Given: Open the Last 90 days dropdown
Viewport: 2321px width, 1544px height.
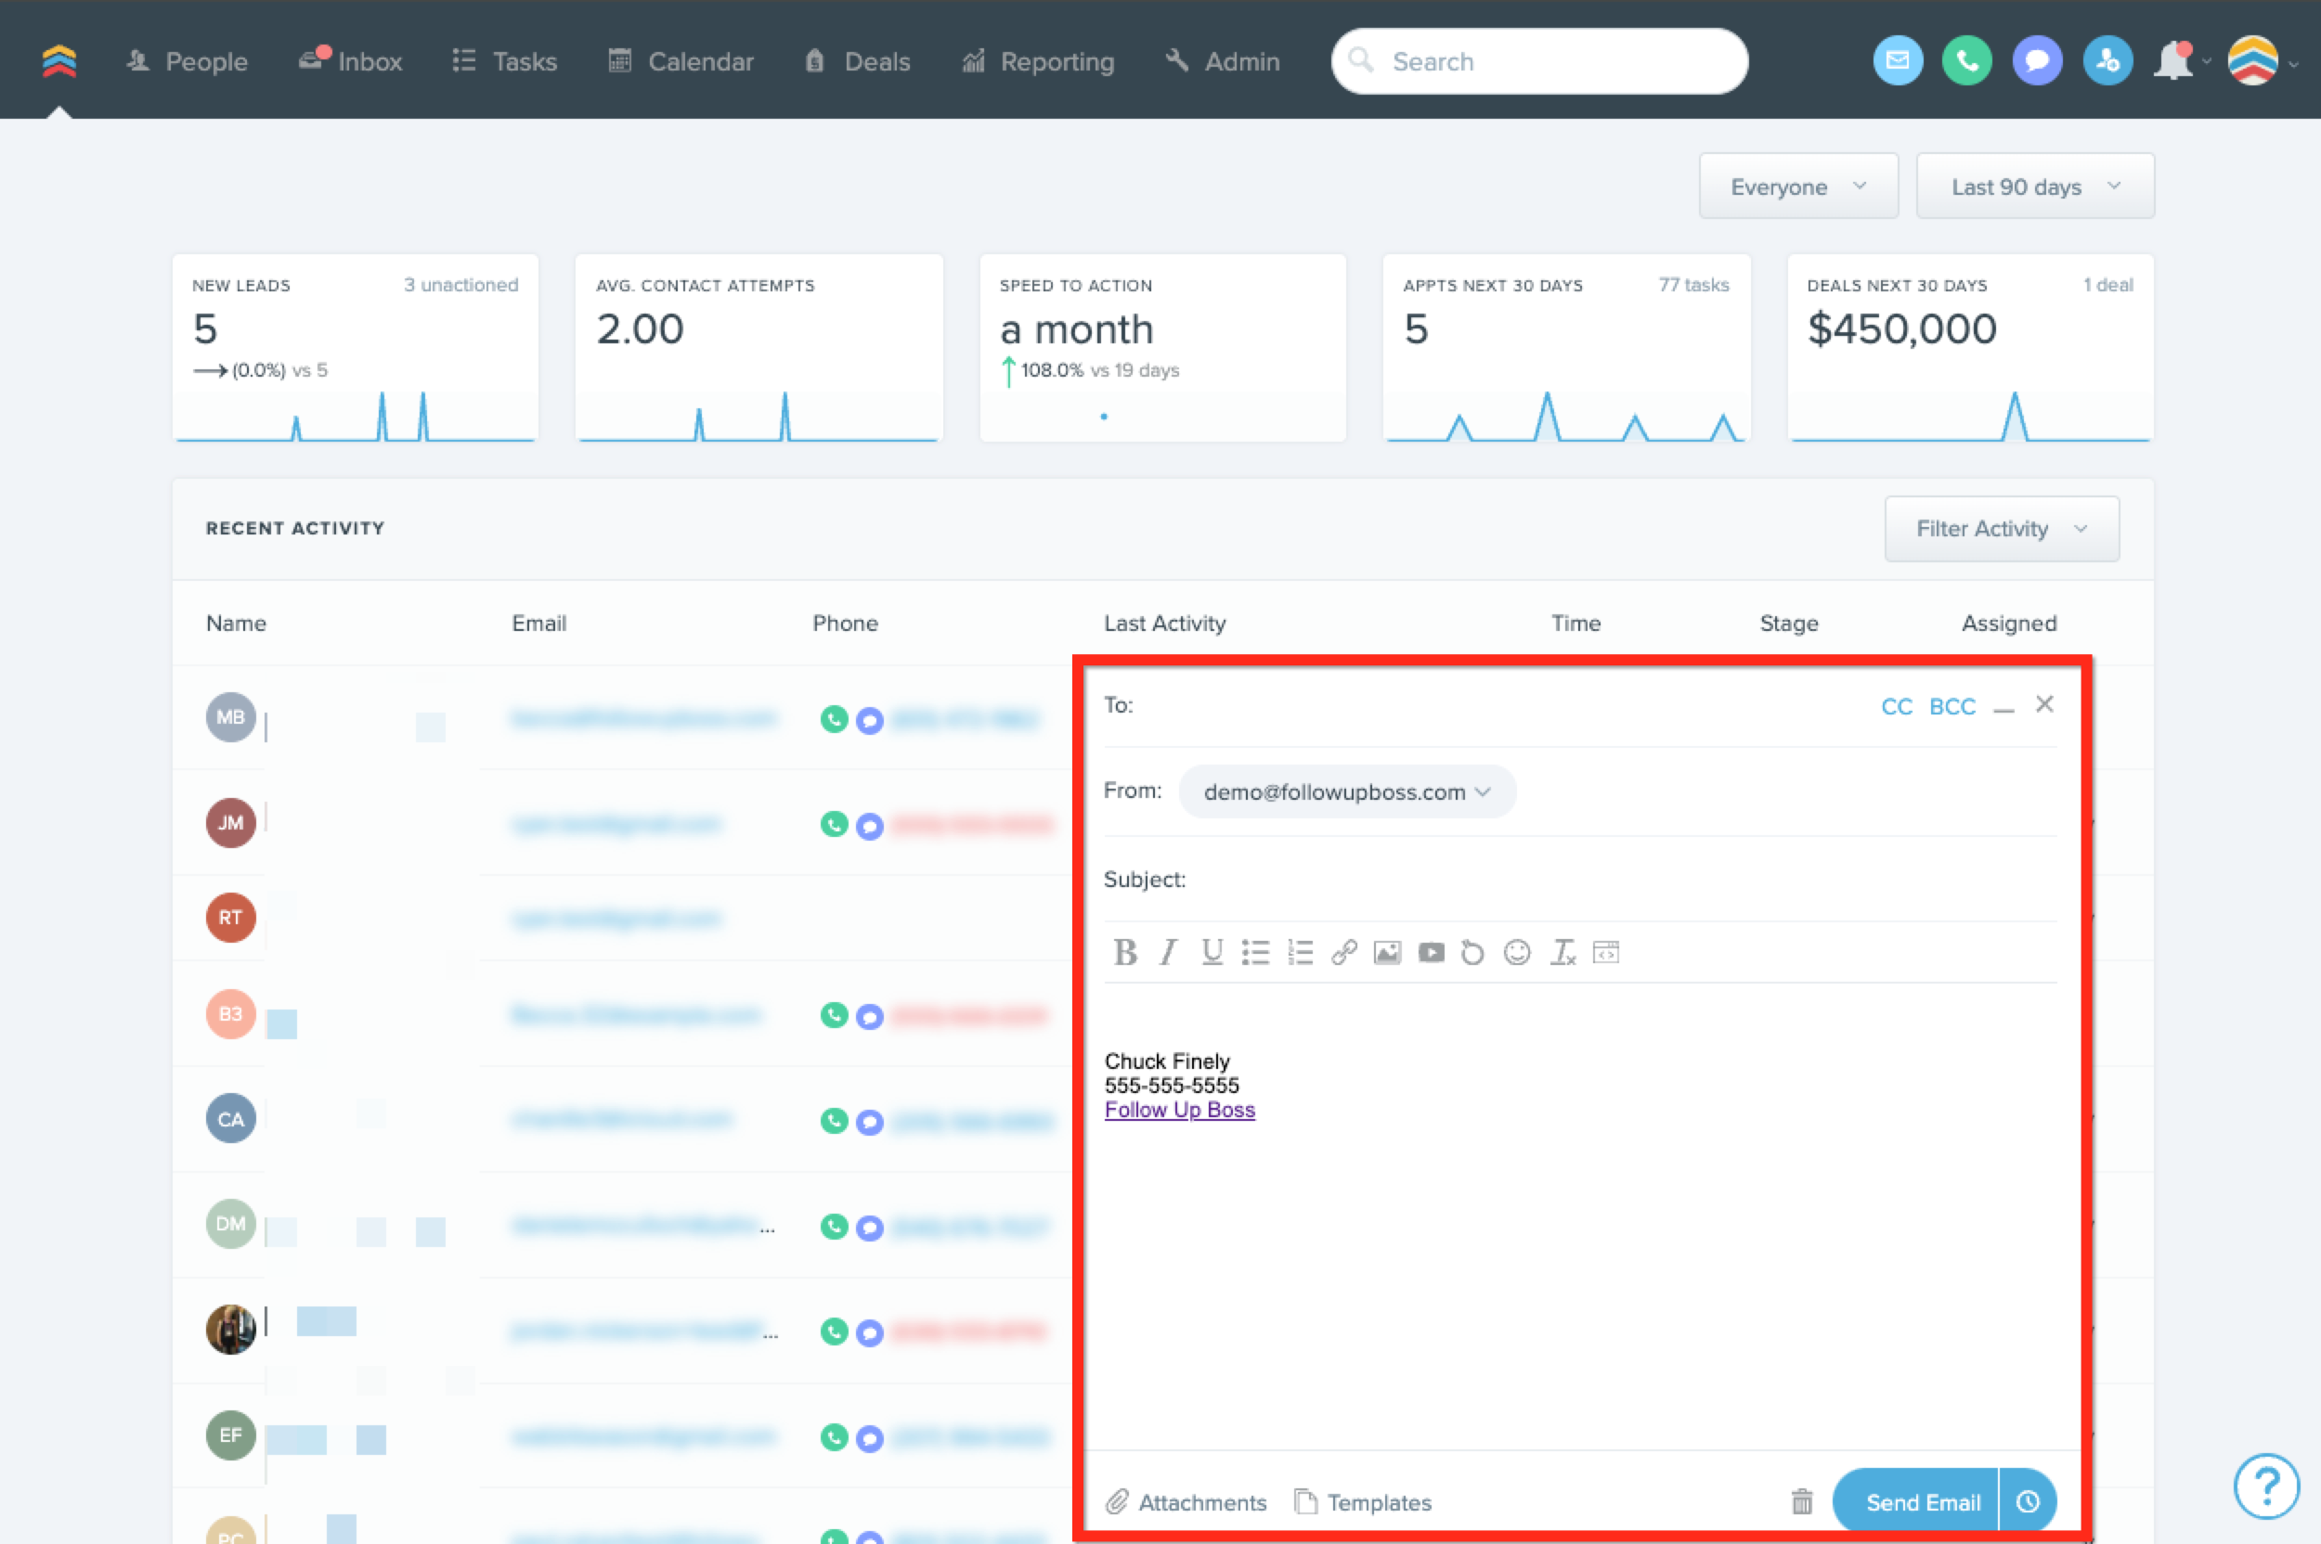Looking at the screenshot, I should 2034,187.
